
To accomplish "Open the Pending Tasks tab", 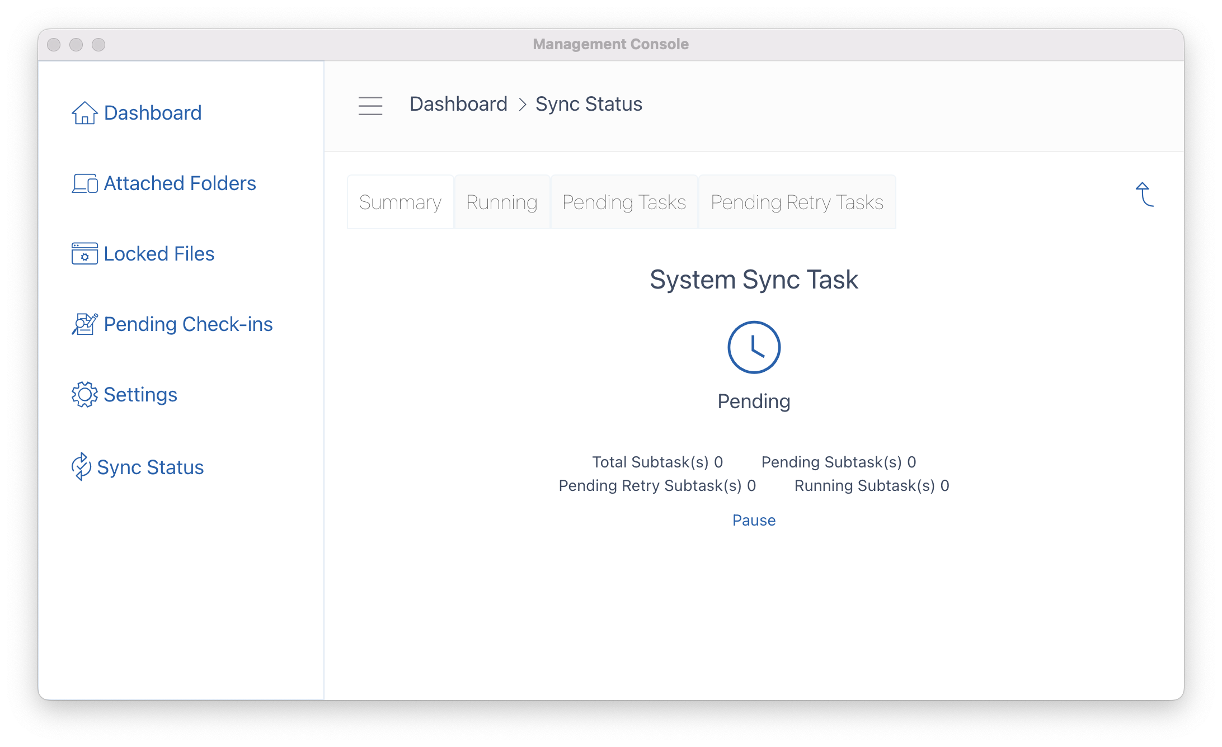I will pyautogui.click(x=624, y=202).
